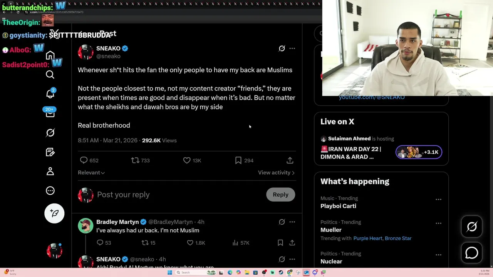Click the compose post feather button
493x277 pixels.
(x=54, y=213)
